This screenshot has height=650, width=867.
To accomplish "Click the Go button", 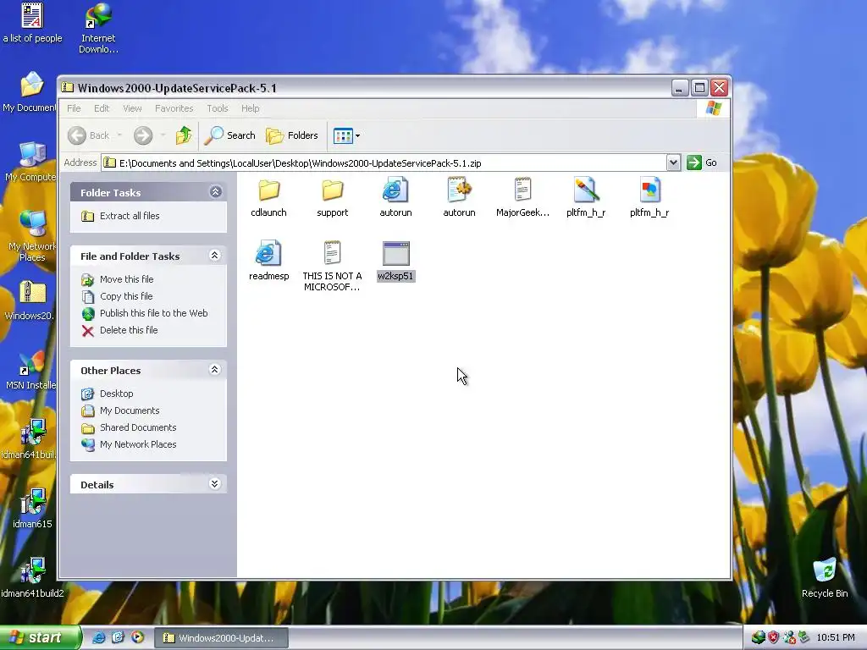I will pyautogui.click(x=702, y=162).
